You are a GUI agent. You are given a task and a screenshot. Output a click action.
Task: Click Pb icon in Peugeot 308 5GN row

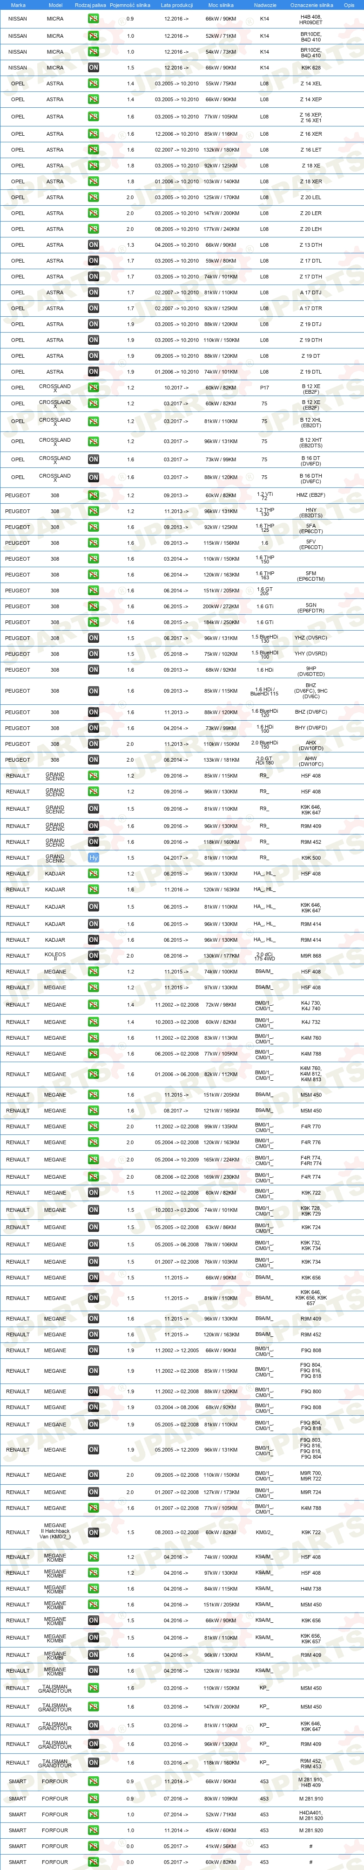coord(94,606)
